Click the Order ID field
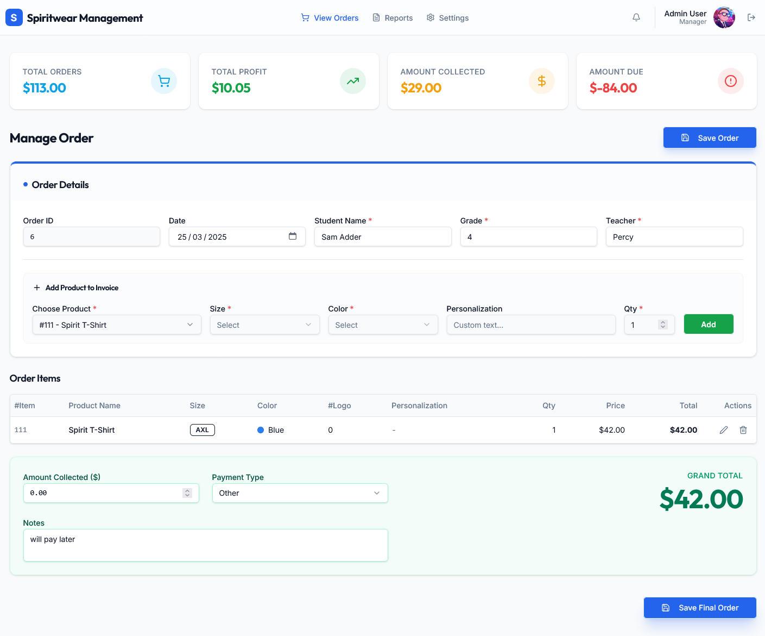 pyautogui.click(x=92, y=236)
